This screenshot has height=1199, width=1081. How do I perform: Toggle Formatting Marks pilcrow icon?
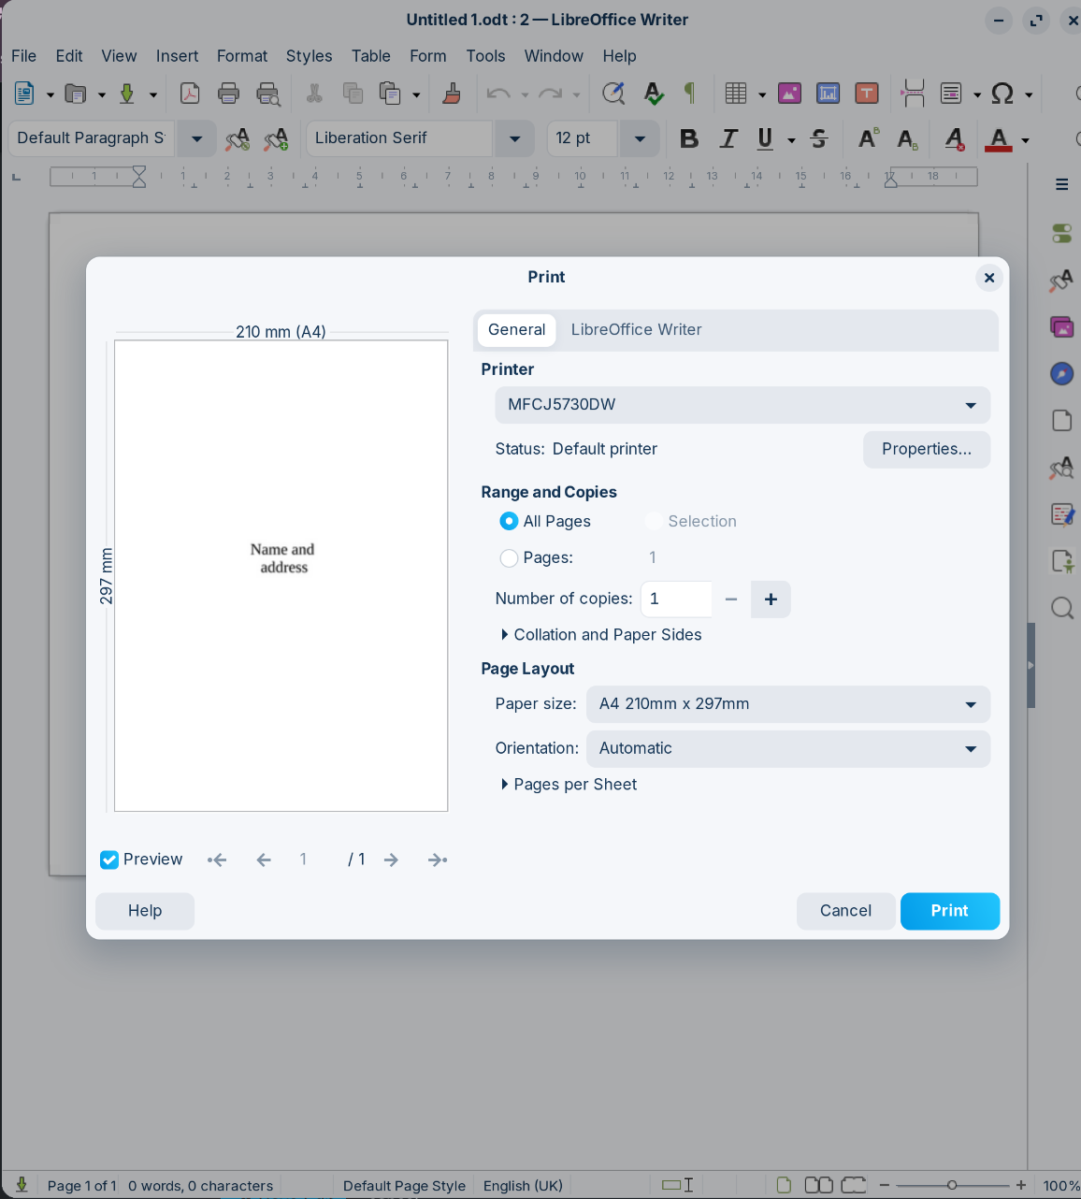[x=690, y=94]
